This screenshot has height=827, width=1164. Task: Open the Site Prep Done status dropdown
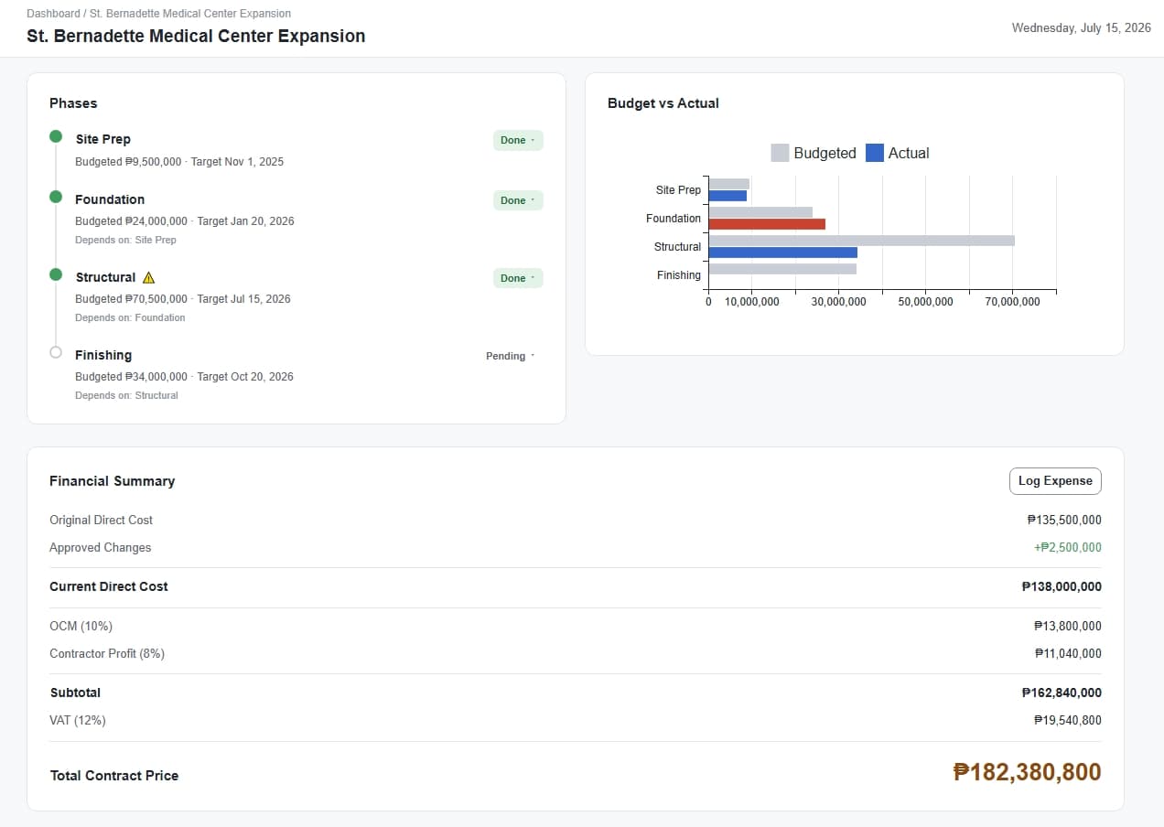[518, 140]
